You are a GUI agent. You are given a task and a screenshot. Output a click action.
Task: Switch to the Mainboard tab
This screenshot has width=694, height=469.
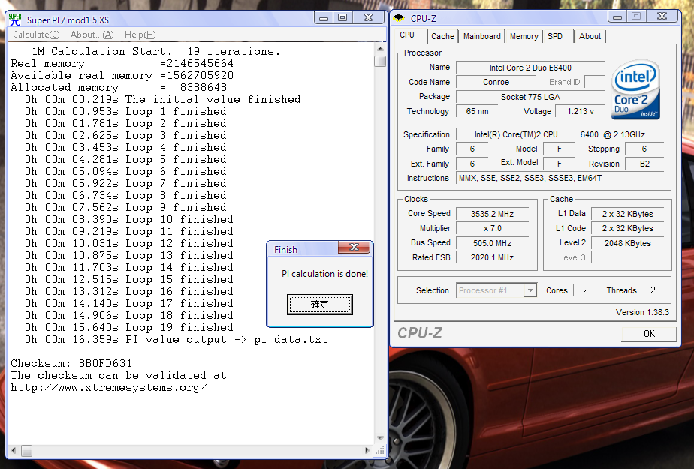click(x=482, y=36)
